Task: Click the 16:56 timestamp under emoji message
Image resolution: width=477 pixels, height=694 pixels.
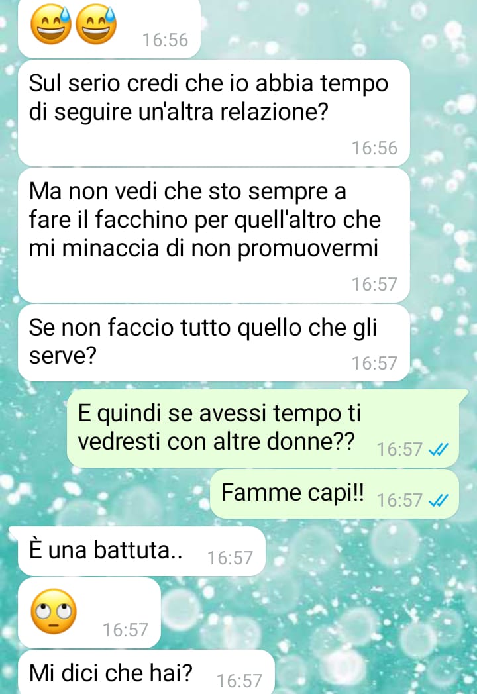Action: point(165,40)
